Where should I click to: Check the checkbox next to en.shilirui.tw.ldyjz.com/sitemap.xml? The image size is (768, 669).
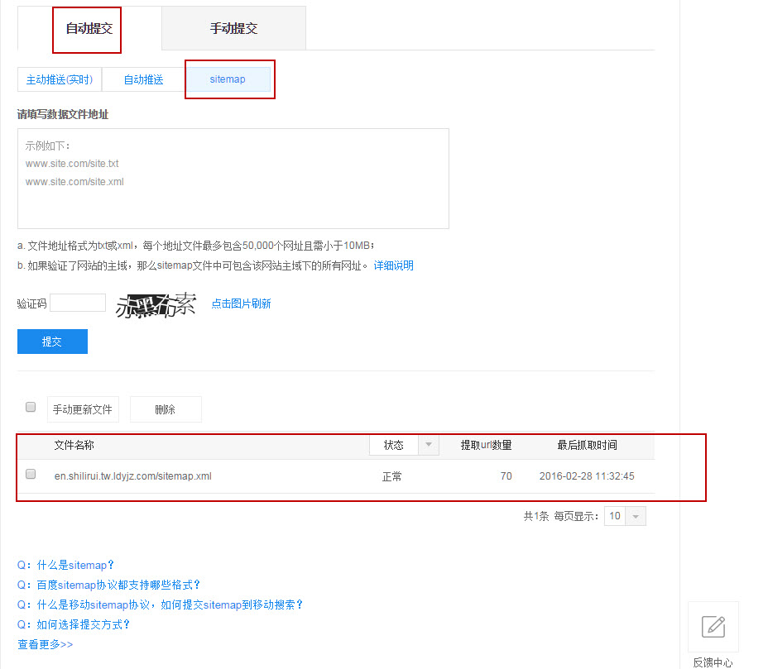[x=30, y=474]
